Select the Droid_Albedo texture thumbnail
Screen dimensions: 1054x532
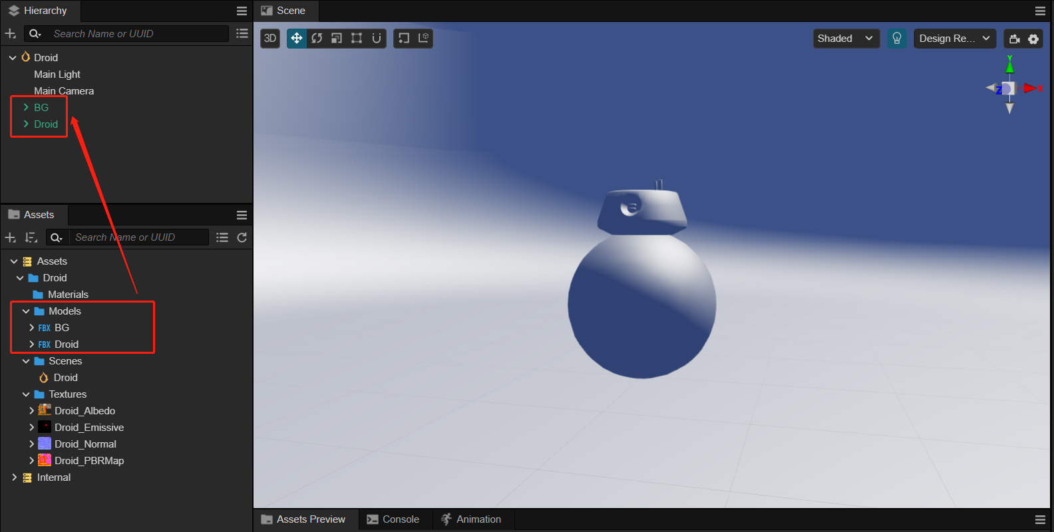coord(45,410)
